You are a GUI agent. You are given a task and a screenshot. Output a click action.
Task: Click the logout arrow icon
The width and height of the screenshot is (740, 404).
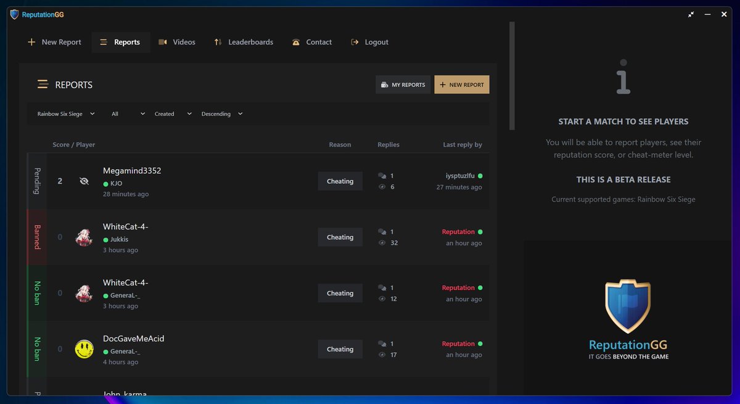355,42
